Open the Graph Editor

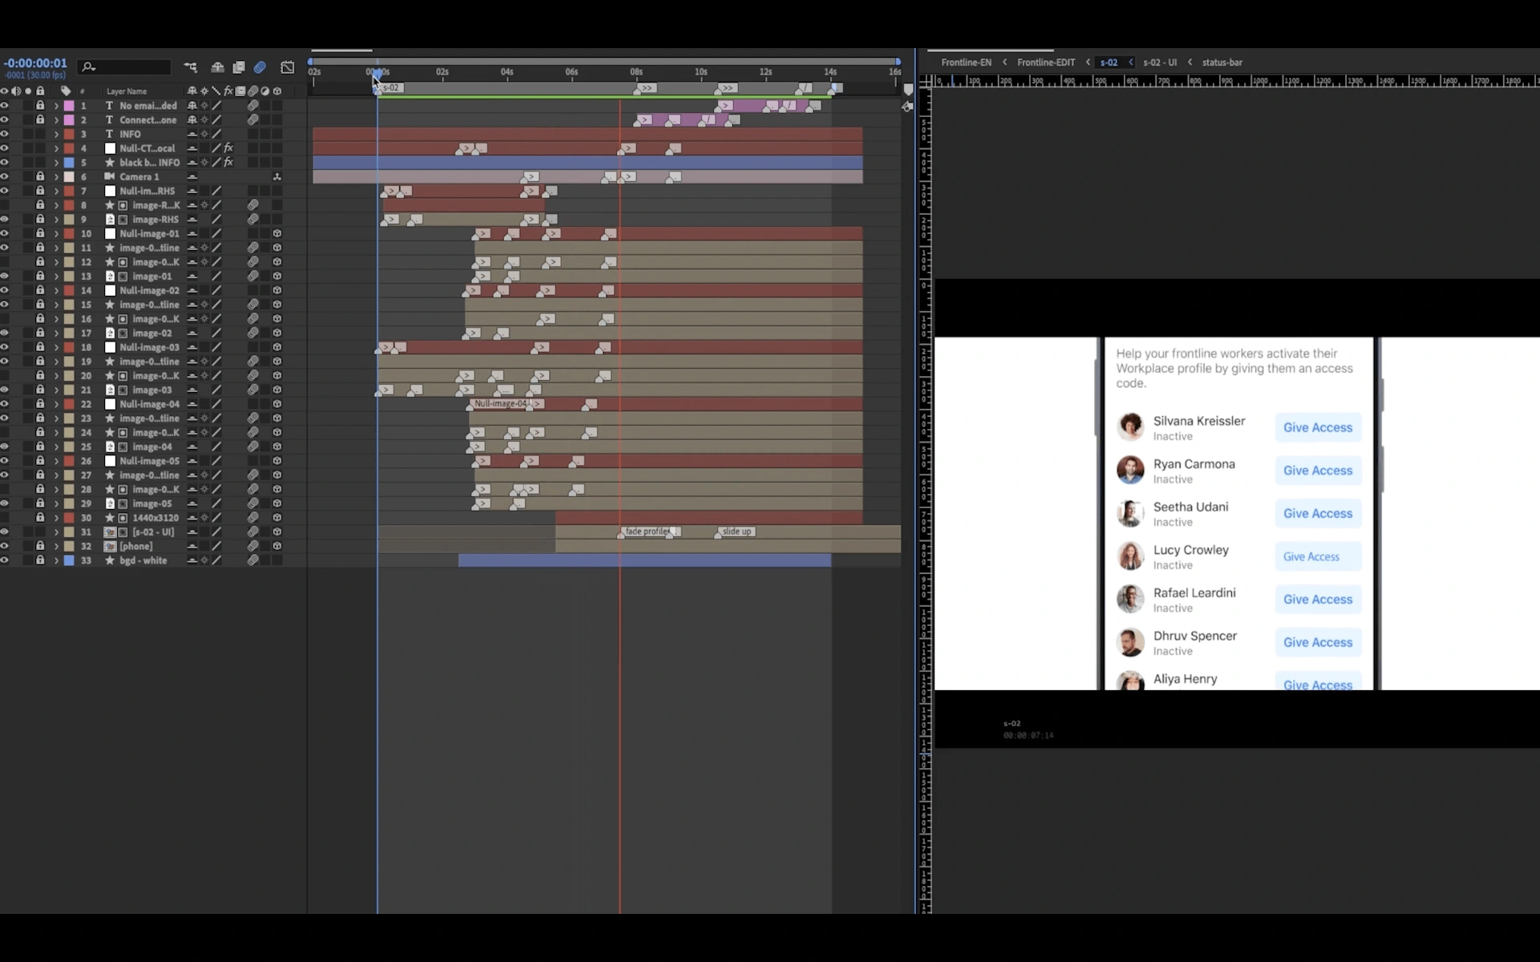287,67
